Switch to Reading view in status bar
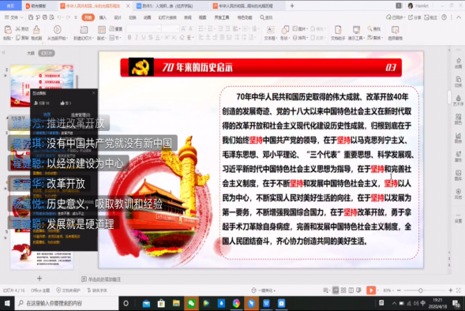 [x=351, y=290]
